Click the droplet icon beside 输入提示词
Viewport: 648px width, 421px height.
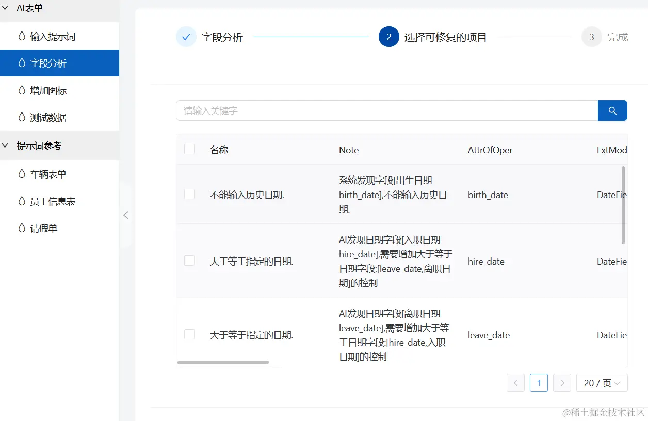pyautogui.click(x=22, y=36)
